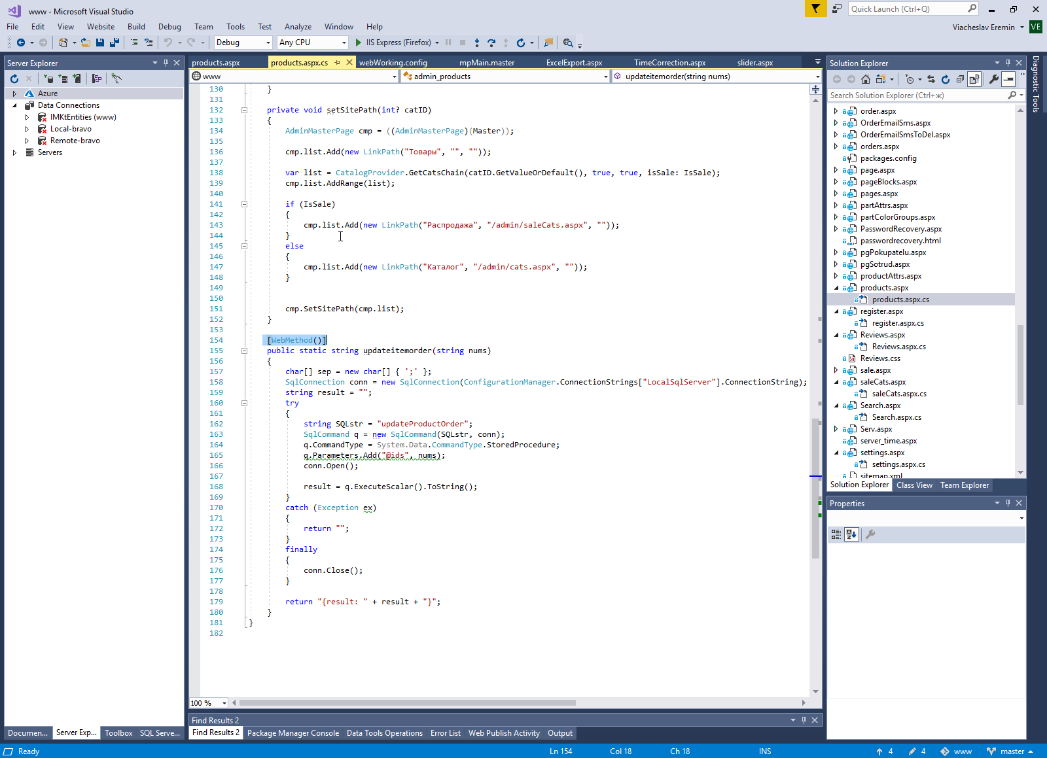The image size is (1047, 758).
Task: Toggle Preview Selected Items in Solution Explorer
Action: tap(1008, 79)
